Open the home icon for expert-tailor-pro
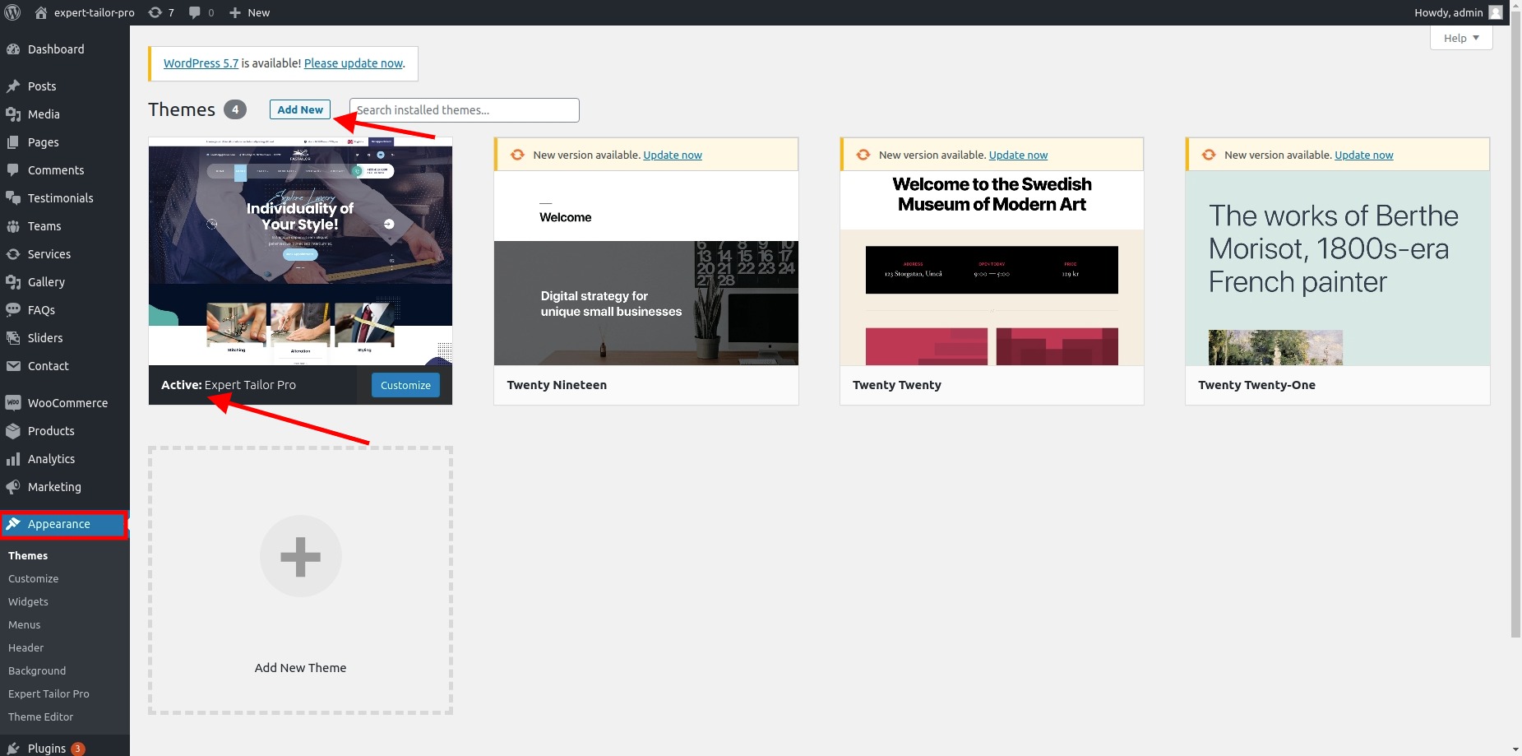 tap(41, 12)
